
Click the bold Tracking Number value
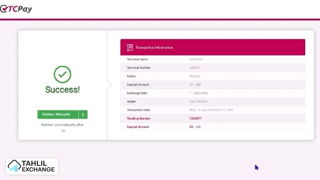coord(195,118)
